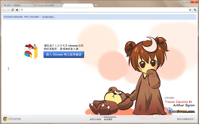Viewport: 199px width, 124px height.
Task: Go back using the back arrow
Action: pyautogui.click(x=4, y=10)
